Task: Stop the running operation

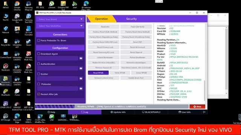Action: pyautogui.click(x=197, y=106)
